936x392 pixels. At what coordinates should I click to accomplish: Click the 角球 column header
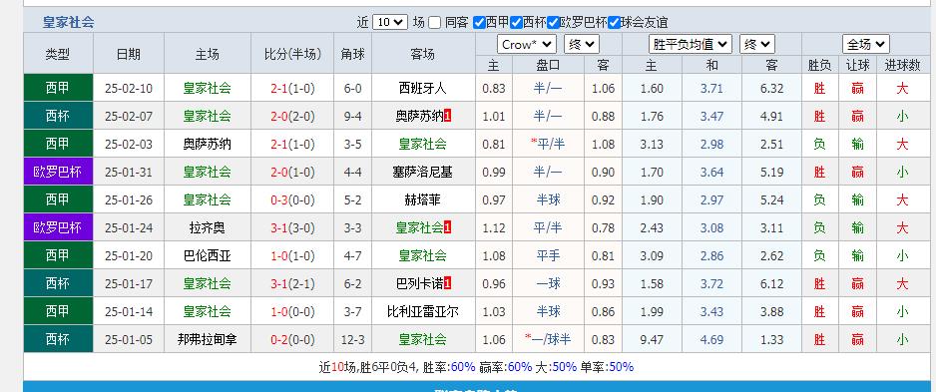[x=352, y=54]
